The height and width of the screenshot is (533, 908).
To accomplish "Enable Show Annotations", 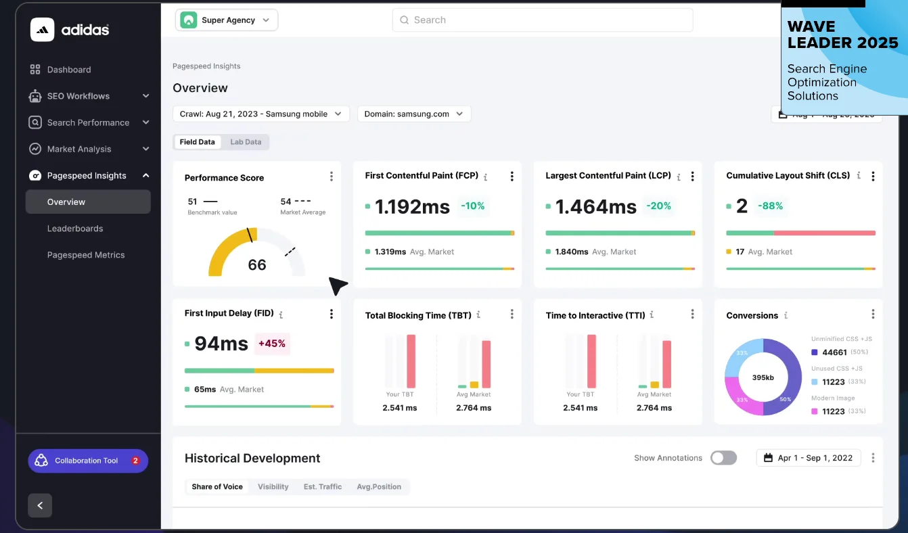I will point(723,458).
